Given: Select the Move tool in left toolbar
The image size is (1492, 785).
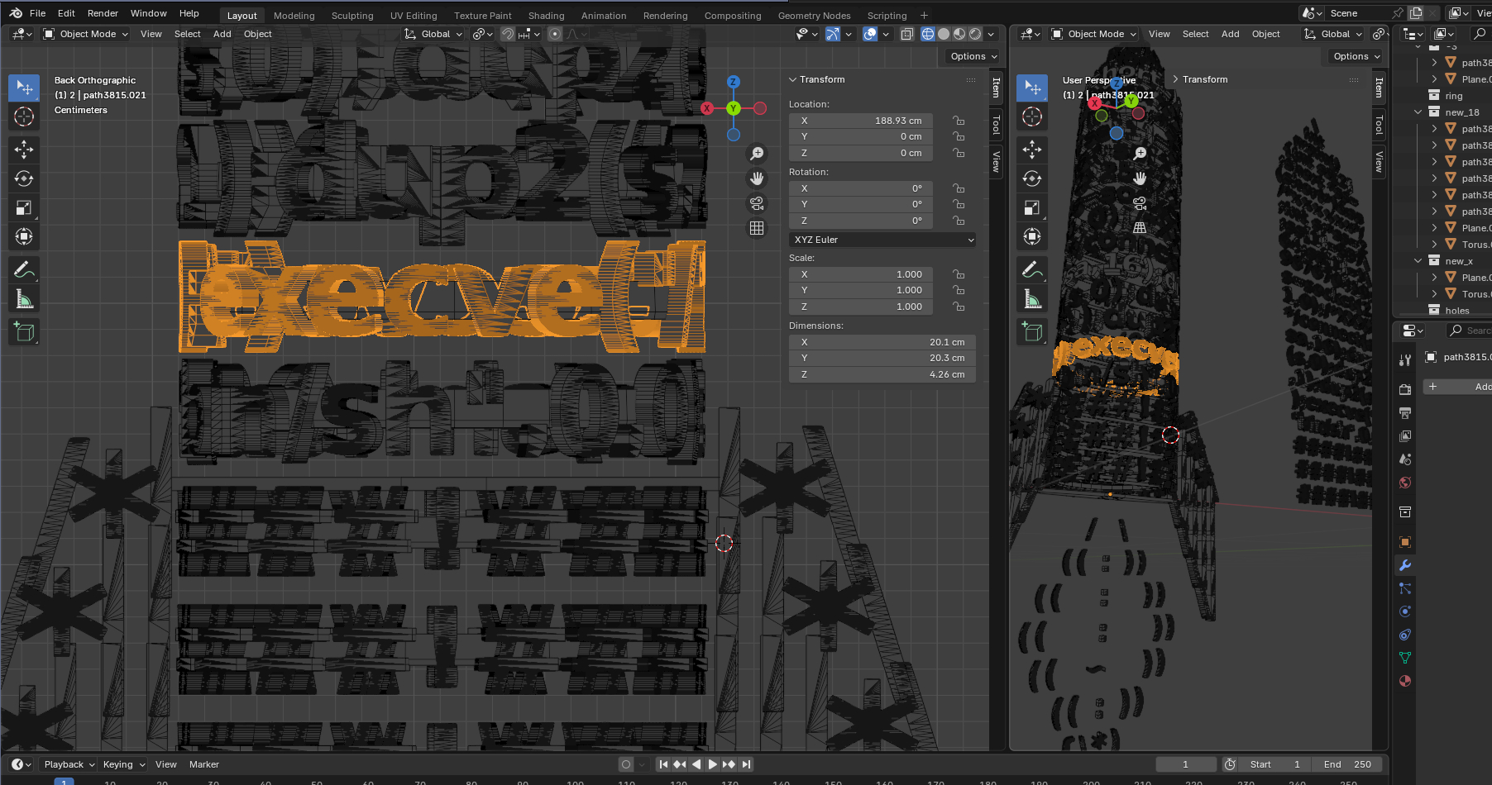Looking at the screenshot, I should click(24, 150).
